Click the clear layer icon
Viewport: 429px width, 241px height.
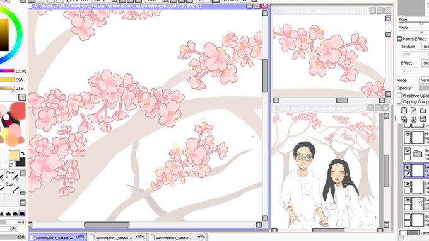tap(423, 119)
